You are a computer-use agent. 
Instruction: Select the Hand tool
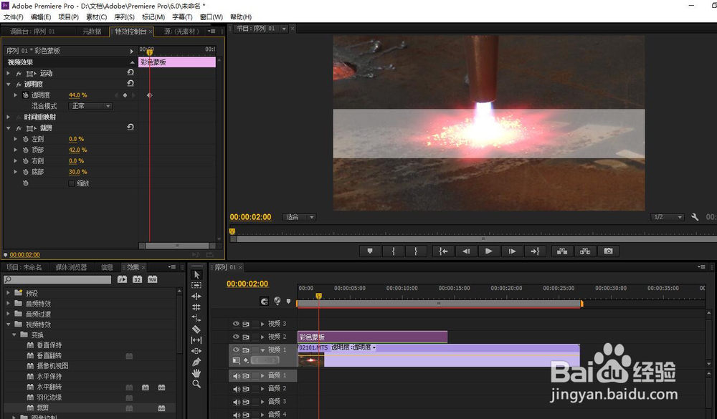tap(196, 373)
